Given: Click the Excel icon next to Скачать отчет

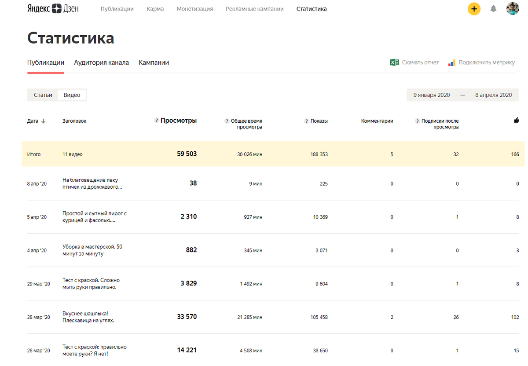Looking at the screenshot, I should pyautogui.click(x=394, y=62).
